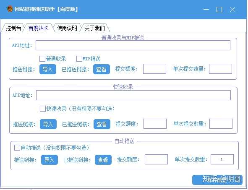Select 单次提交数量 box in 普通收录与MIP推送 section
This screenshot has height=190, width=248.
click(x=220, y=69)
